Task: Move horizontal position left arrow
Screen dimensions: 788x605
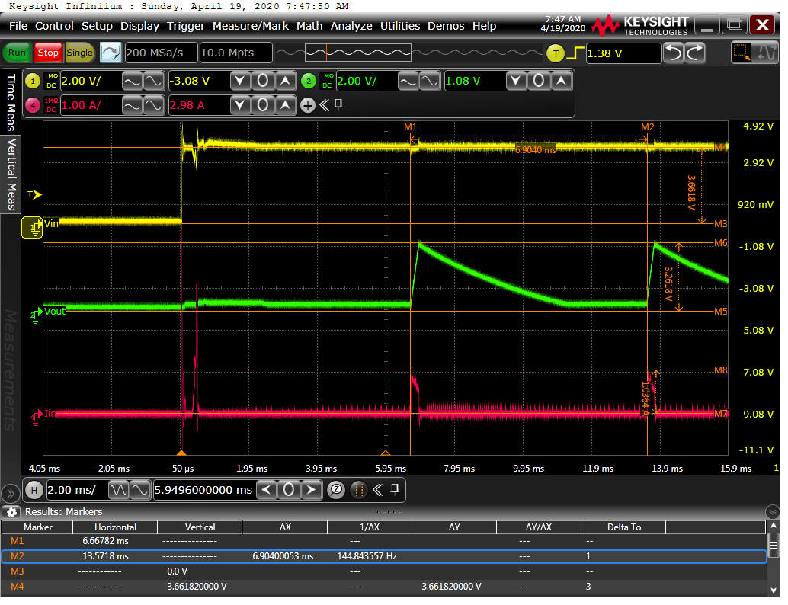Action: pyautogui.click(x=267, y=490)
